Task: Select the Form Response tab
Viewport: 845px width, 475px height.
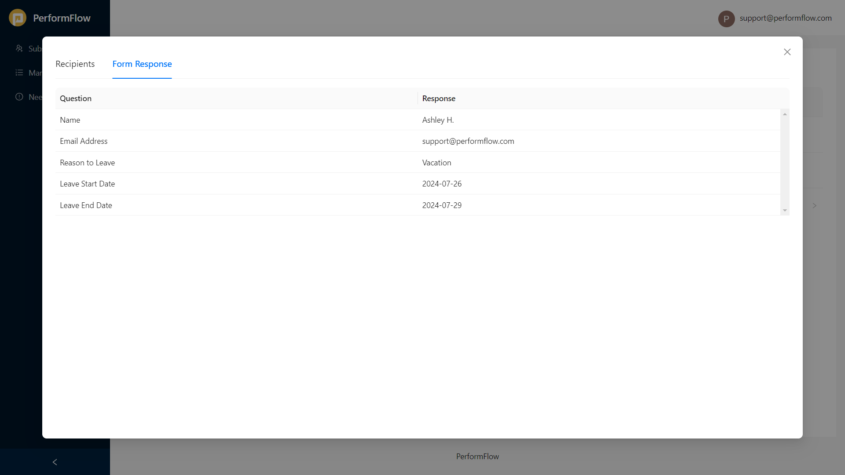Action: click(142, 64)
